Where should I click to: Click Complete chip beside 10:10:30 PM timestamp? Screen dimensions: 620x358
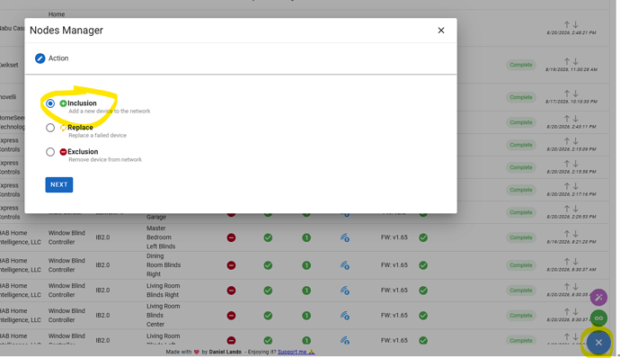coord(521,97)
